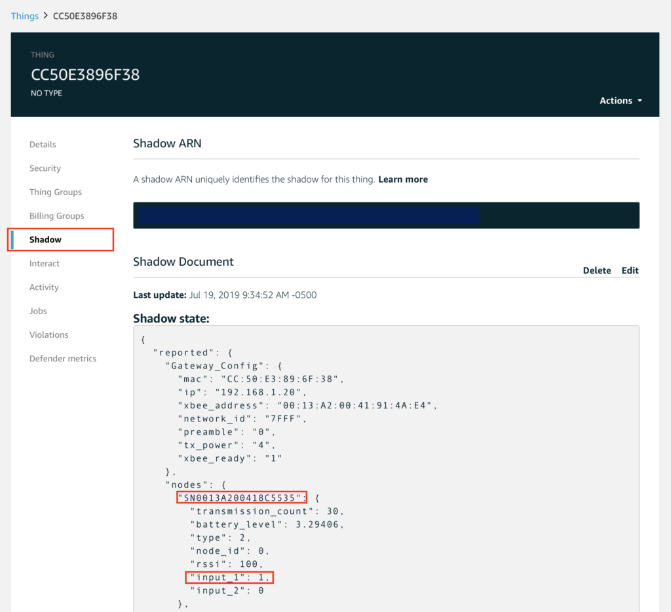Image resolution: width=671 pixels, height=612 pixels.
Task: Click the "ip": "192.168.1.20" line
Action: [x=242, y=392]
